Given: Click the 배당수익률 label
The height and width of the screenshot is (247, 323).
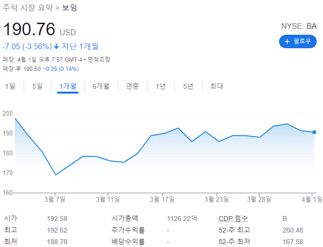Looking at the screenshot, I should tap(128, 242).
